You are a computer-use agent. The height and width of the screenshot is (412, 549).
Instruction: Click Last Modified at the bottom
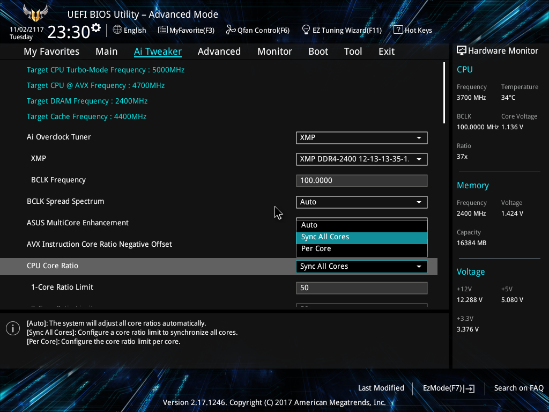coord(381,388)
